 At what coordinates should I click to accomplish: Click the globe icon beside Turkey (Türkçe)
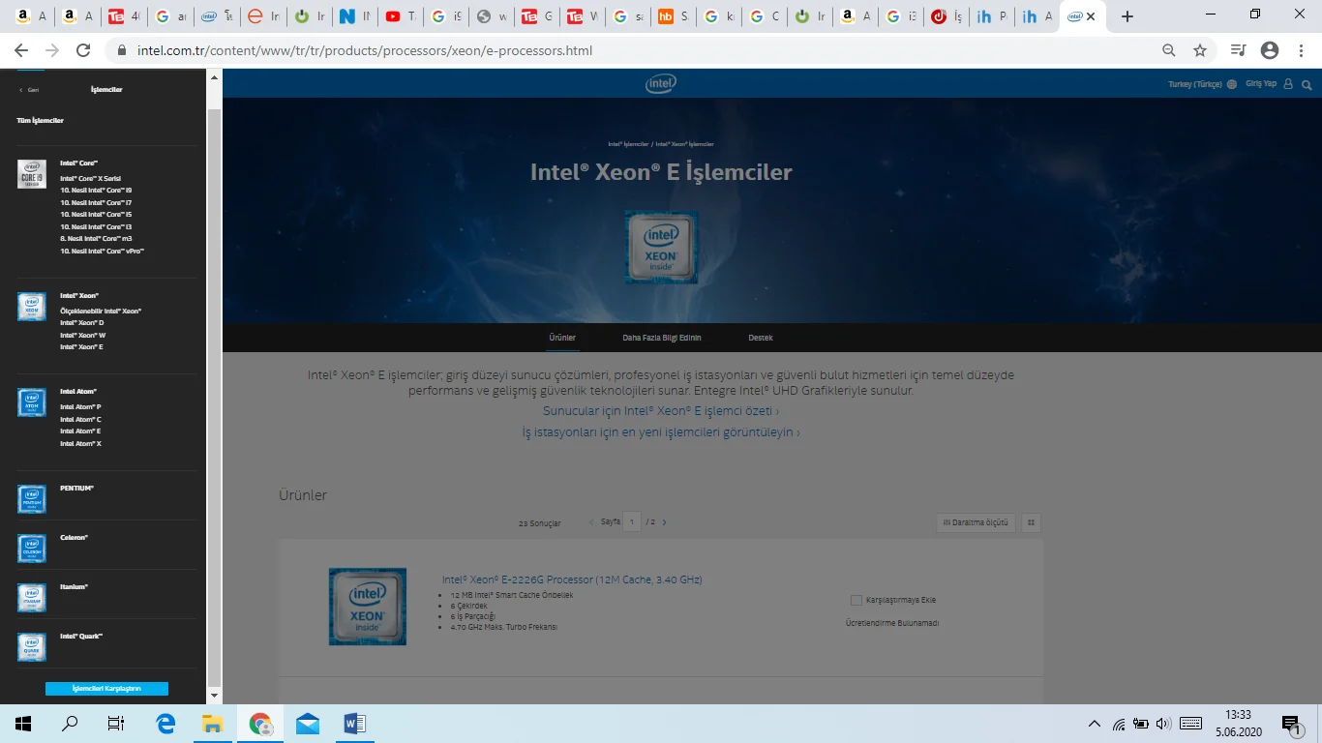[1232, 84]
